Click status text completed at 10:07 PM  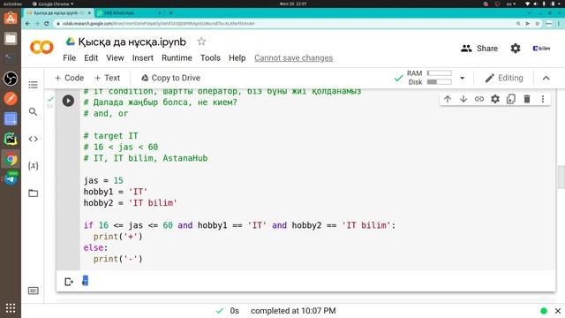coord(293,311)
